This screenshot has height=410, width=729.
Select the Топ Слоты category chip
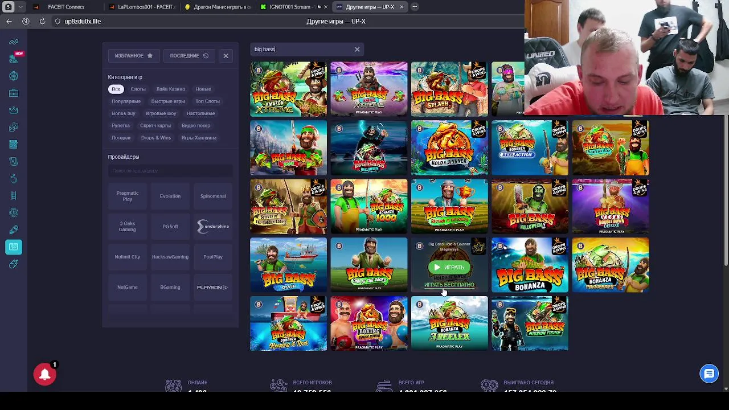point(207,101)
